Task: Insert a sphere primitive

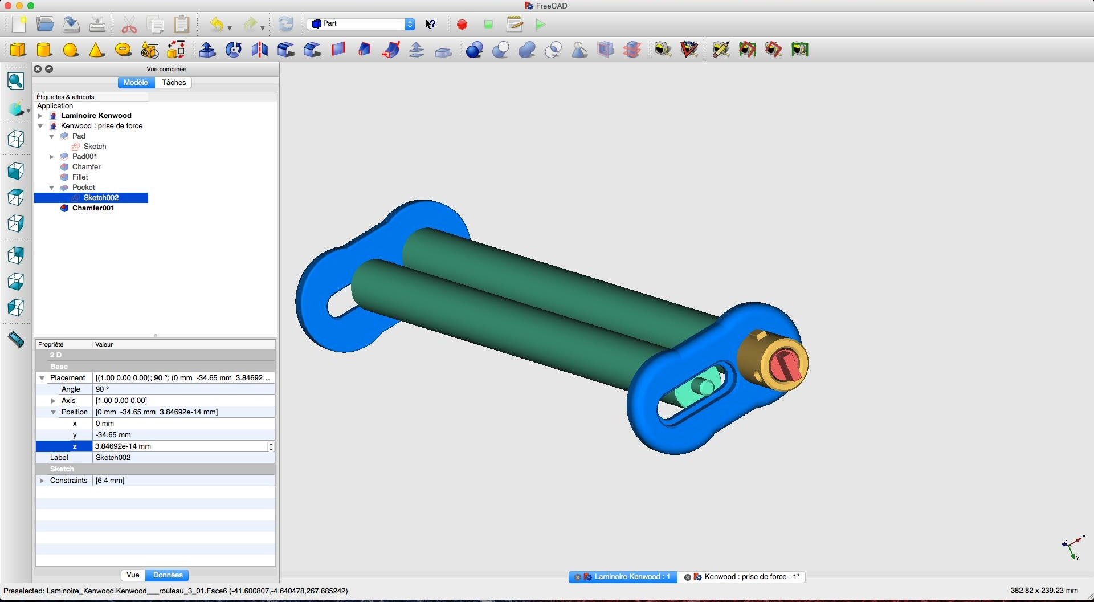Action: (71, 50)
